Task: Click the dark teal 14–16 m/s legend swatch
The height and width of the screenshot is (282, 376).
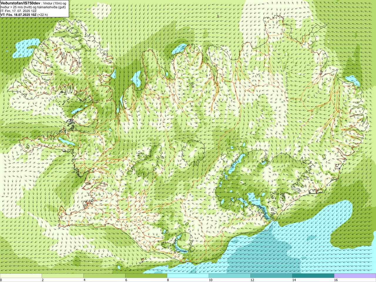Action: pos(313,276)
